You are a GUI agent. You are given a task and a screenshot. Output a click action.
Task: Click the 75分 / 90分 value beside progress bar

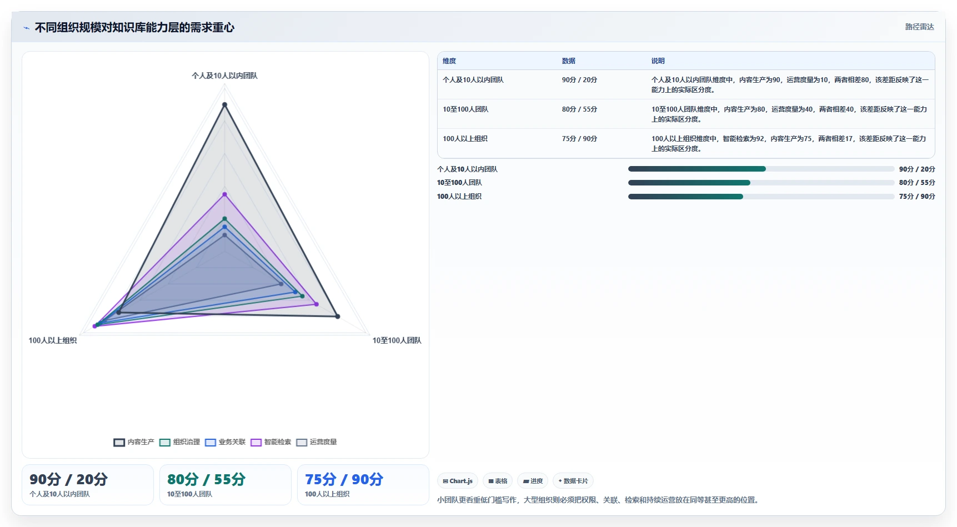coord(917,197)
